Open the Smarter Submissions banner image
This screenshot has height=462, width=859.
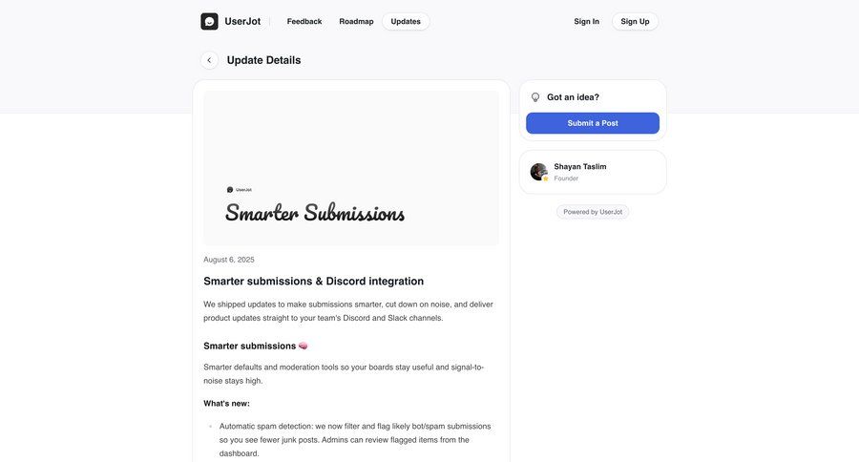[351, 168]
